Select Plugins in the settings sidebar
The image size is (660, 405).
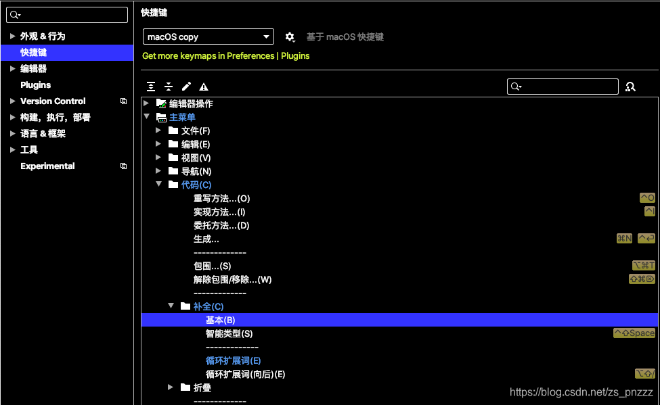click(35, 85)
